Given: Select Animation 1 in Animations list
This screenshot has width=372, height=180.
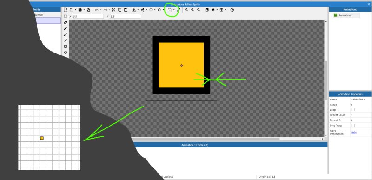Looking at the screenshot, I should [346, 15].
